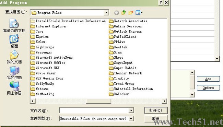Select the Microsoft.NET folder
The height and width of the screenshot is (127, 223).
pos(45,68)
